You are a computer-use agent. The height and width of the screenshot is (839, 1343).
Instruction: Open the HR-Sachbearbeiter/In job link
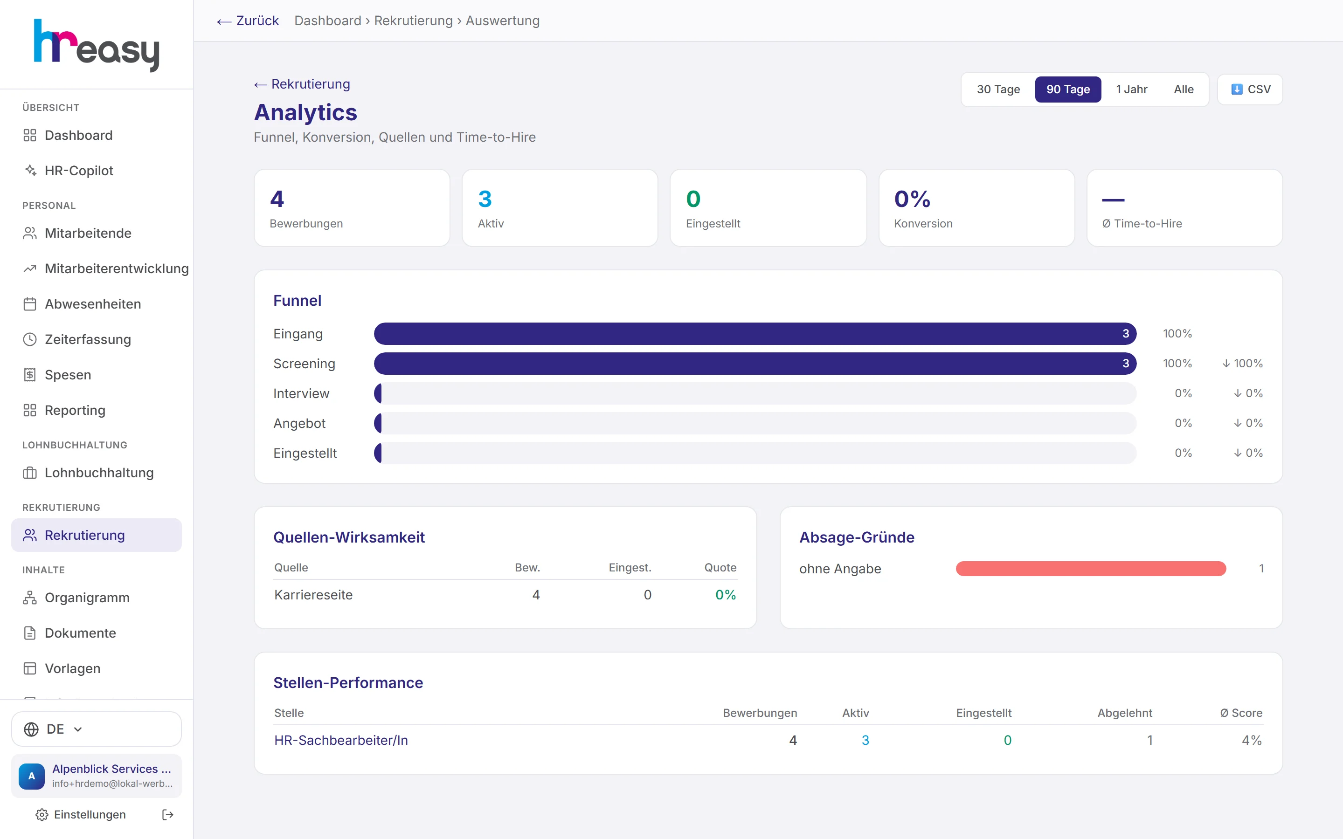341,740
